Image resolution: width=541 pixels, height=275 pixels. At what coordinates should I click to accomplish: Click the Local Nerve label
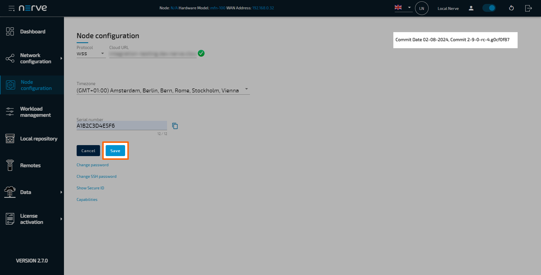448,8
